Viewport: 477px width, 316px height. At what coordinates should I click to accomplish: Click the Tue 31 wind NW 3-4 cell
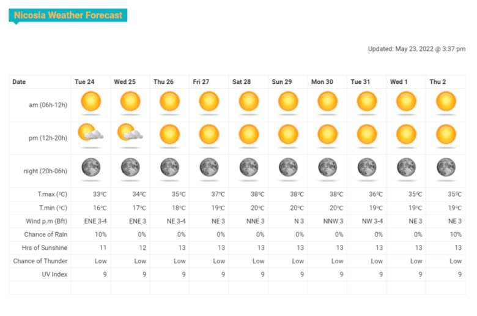point(372,221)
